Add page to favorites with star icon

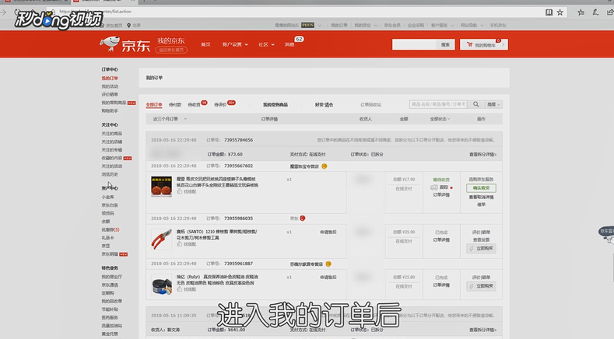click(x=560, y=12)
